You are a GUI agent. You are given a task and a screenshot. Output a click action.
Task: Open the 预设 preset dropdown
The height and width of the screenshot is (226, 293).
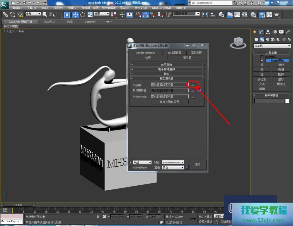coord(173,162)
